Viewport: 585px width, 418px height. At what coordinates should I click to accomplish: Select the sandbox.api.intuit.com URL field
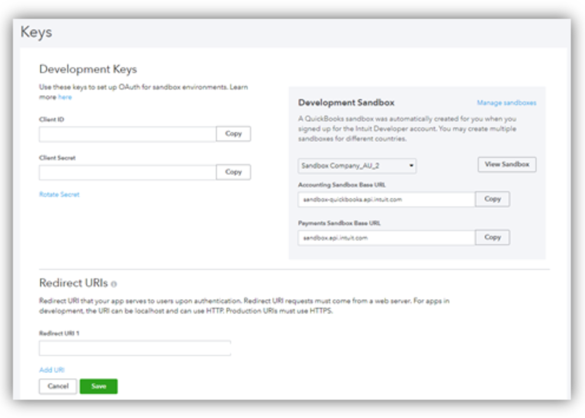click(386, 238)
